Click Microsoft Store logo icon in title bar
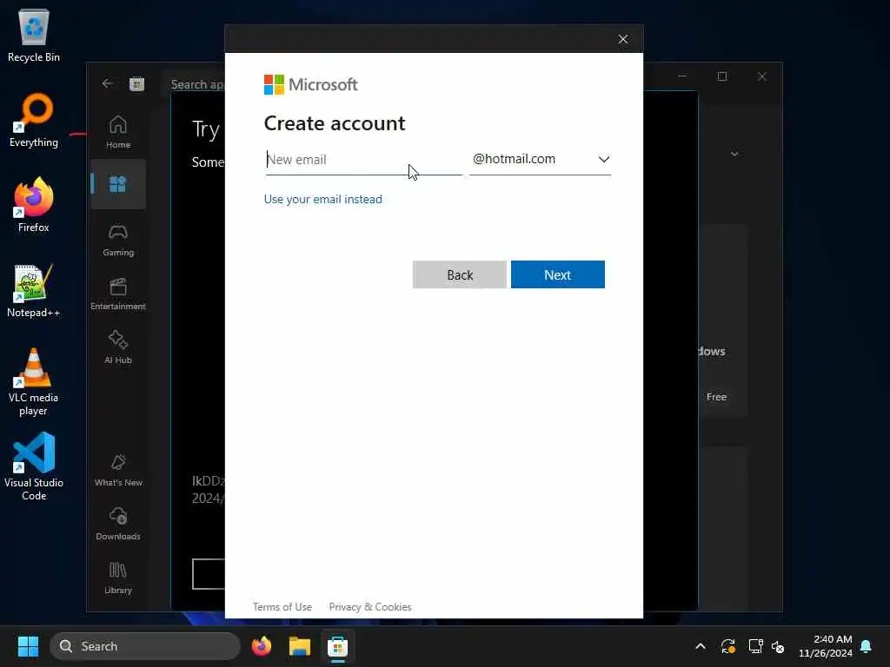The image size is (890, 667). coord(136,84)
